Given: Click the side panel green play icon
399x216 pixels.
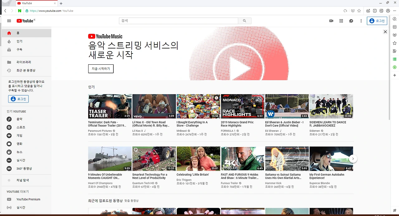Looking at the screenshot, I should point(395,67).
